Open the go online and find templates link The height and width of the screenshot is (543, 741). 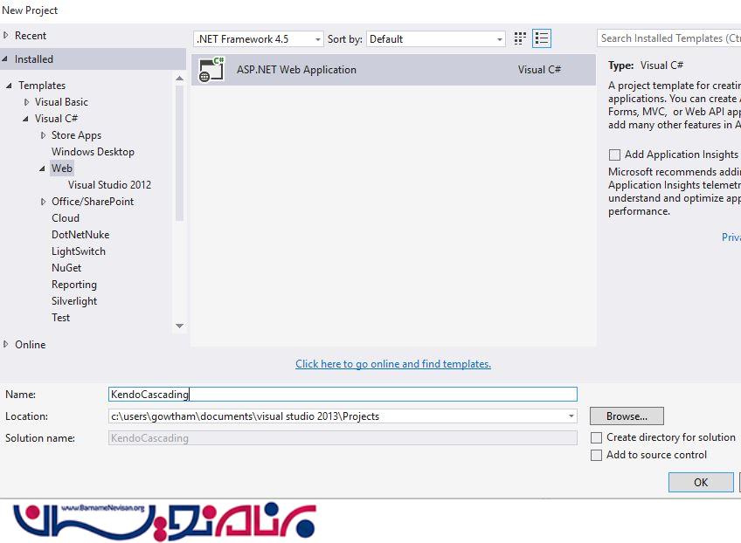click(x=393, y=364)
